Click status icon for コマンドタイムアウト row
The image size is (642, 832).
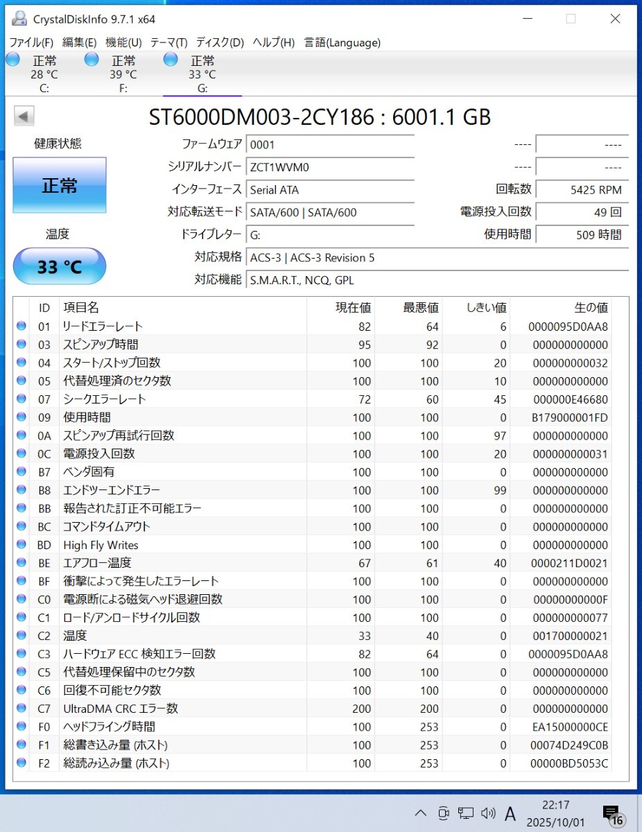21,526
